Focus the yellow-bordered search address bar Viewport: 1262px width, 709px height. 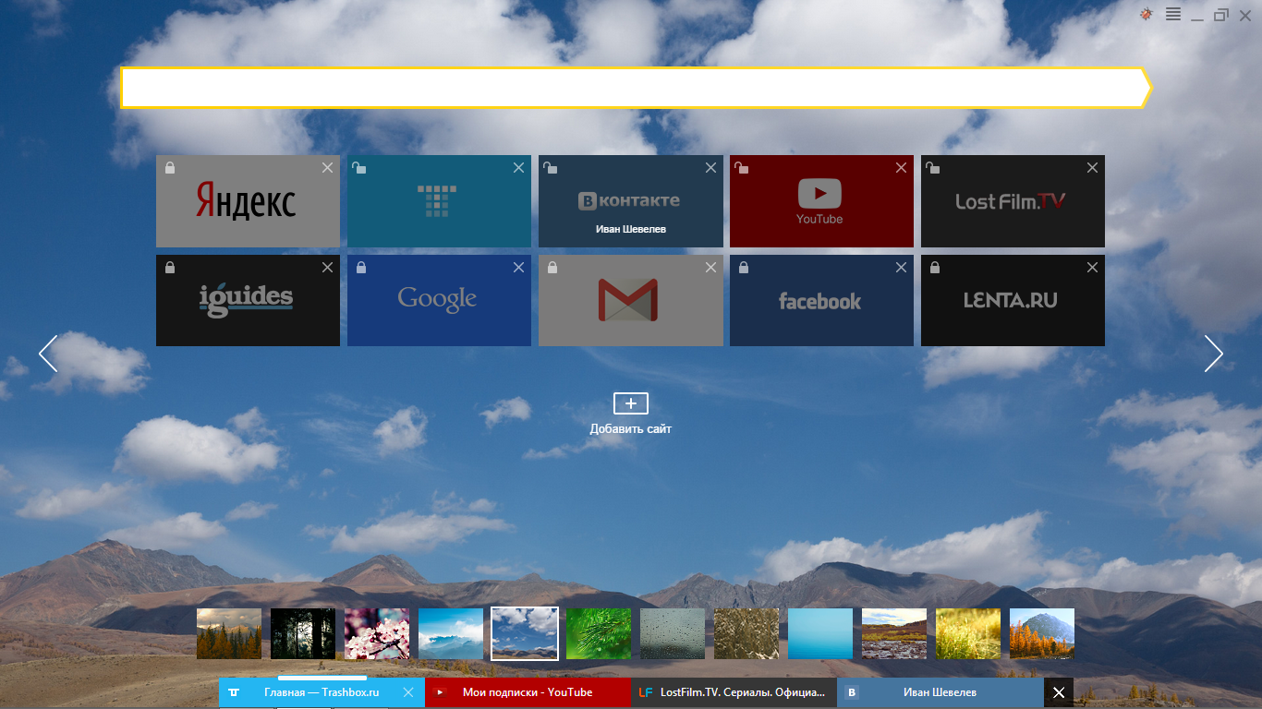636,88
